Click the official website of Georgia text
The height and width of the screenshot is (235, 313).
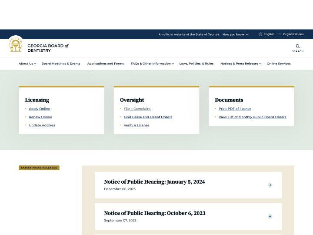coord(189,34)
